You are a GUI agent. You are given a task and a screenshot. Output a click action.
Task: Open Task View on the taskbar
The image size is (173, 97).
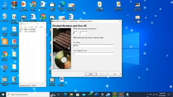[x=59, y=95]
